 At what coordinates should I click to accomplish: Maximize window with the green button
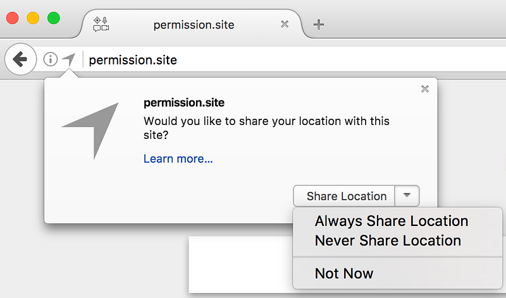tap(54, 18)
